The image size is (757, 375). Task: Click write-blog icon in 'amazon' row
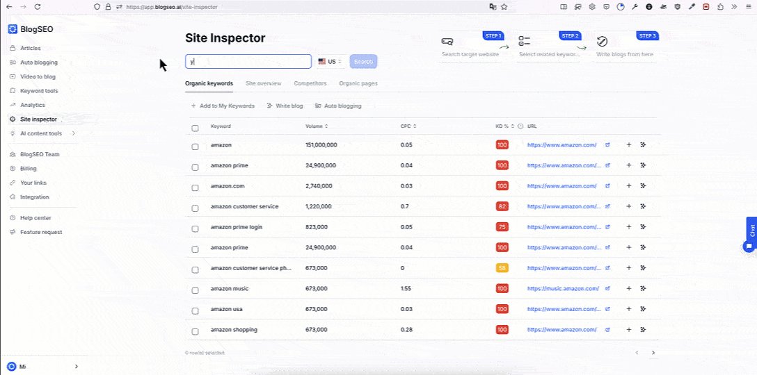click(x=643, y=144)
